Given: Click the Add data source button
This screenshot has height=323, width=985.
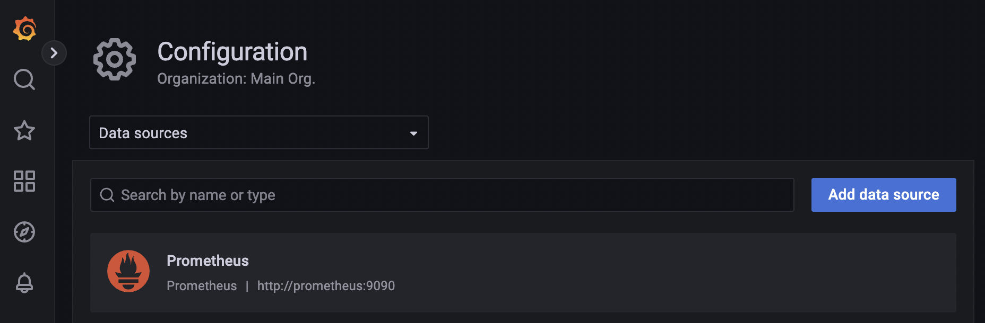Looking at the screenshot, I should [x=883, y=195].
